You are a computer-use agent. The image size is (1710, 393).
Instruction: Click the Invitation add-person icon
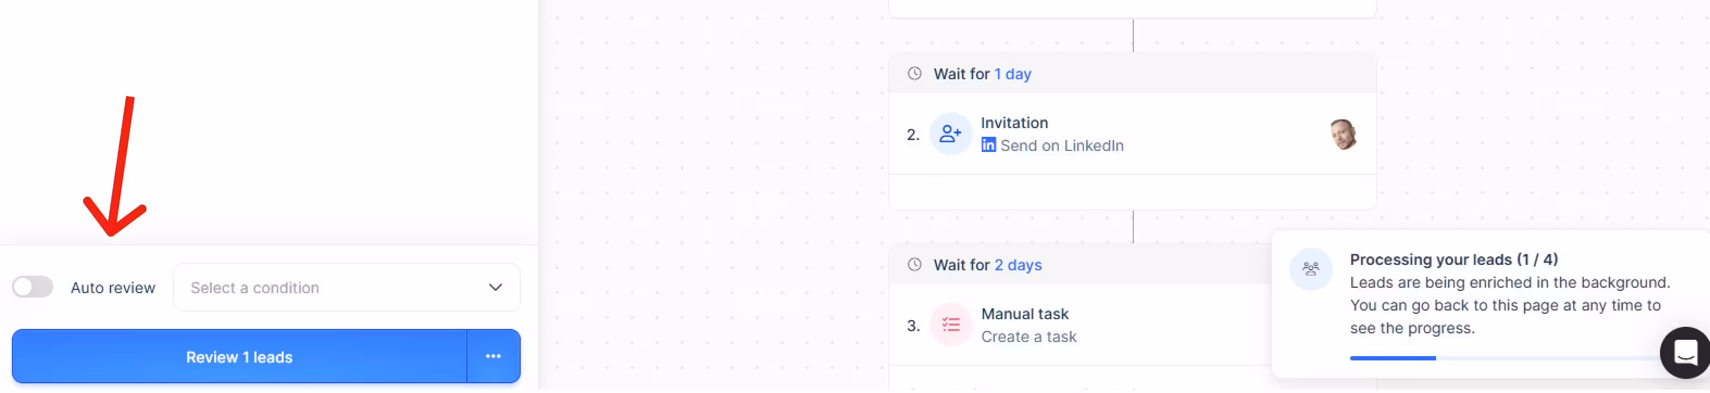[950, 134]
